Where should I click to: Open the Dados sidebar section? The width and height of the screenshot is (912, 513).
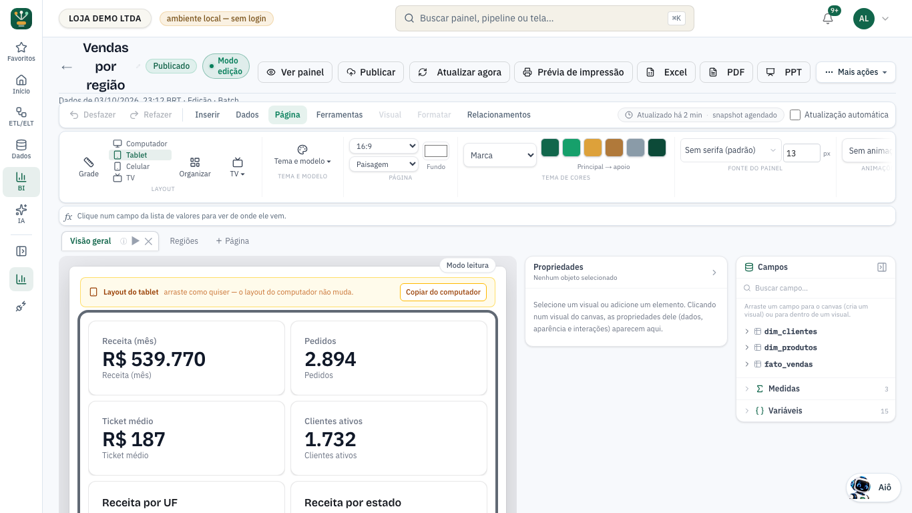click(x=21, y=150)
